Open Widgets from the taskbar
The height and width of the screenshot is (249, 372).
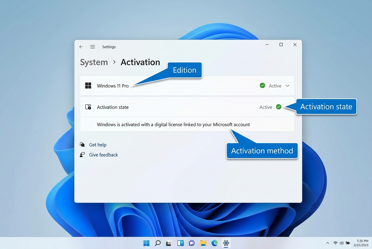[180, 243]
